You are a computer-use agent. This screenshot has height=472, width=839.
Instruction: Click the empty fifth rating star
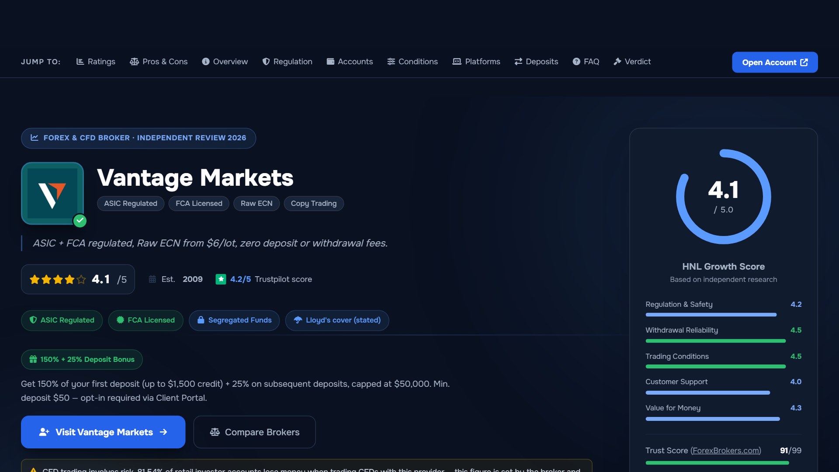81,279
